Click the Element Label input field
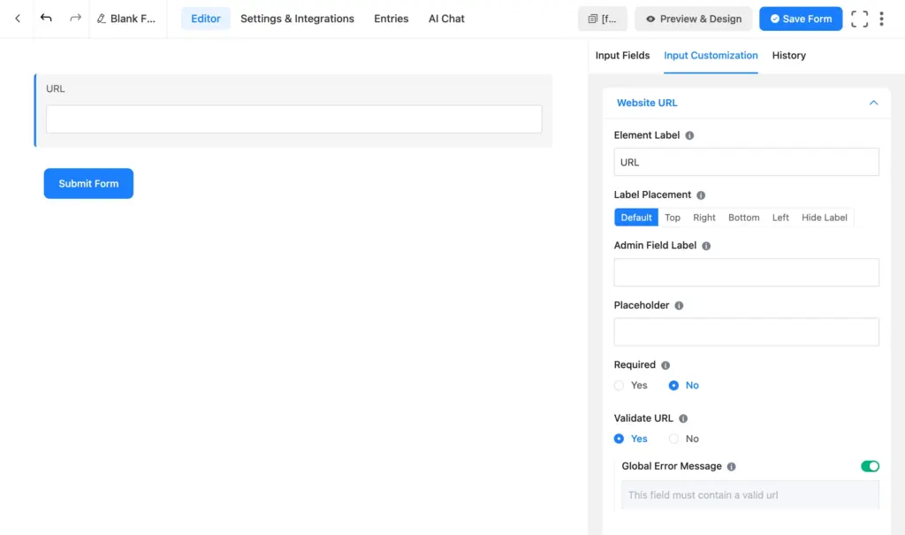Screen dimensions: 905x535 (x=746, y=163)
